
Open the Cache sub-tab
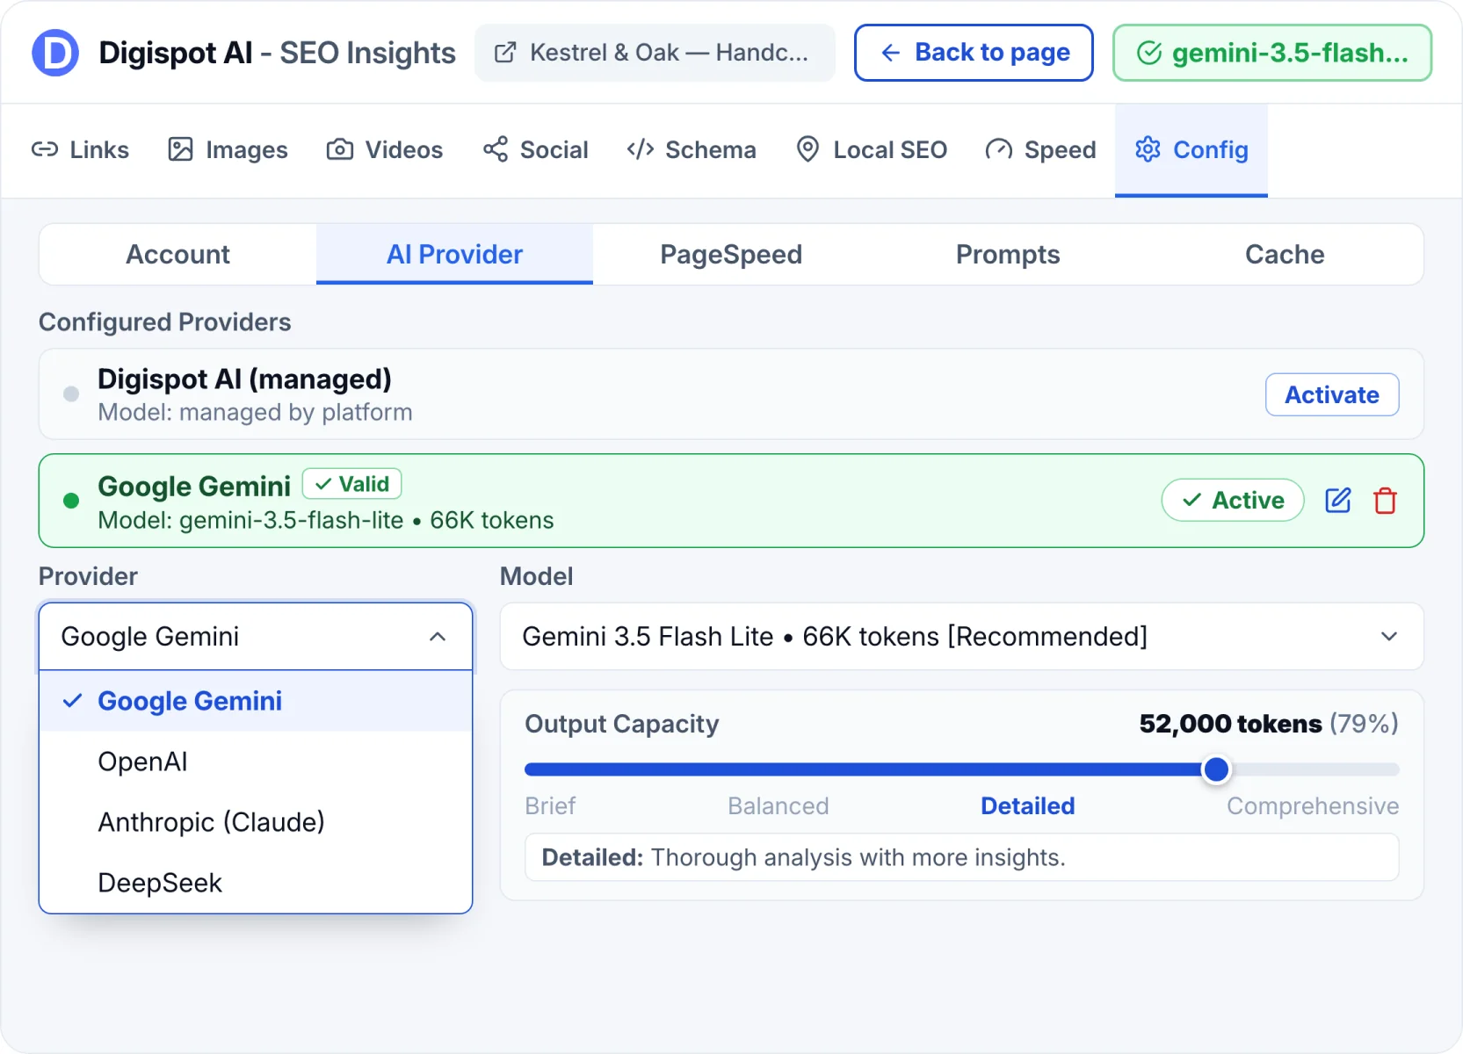pyautogui.click(x=1285, y=255)
